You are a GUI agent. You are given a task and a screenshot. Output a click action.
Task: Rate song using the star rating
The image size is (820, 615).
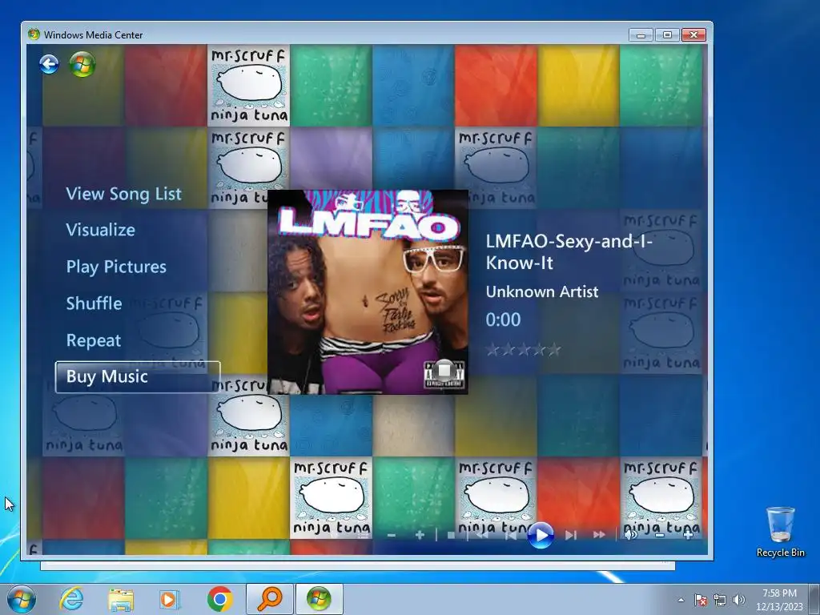pos(524,349)
